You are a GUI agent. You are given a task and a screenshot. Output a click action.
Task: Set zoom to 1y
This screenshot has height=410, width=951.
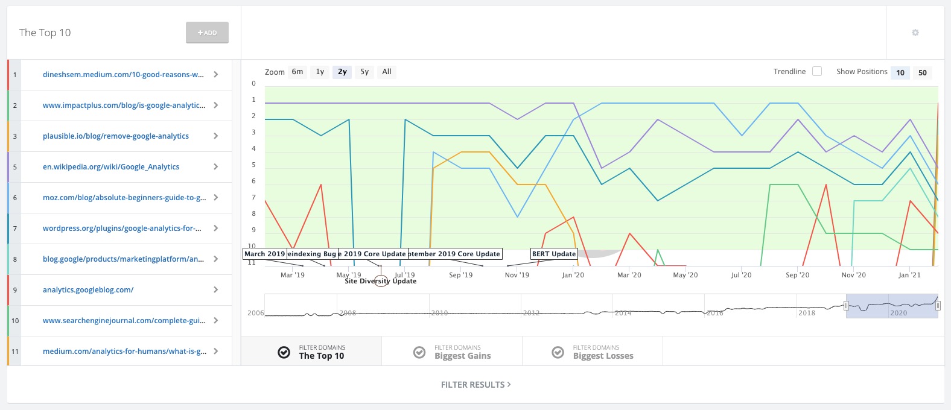pos(320,72)
